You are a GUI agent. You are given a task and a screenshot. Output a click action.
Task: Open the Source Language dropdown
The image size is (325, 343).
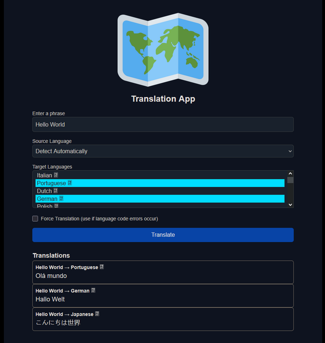(163, 151)
